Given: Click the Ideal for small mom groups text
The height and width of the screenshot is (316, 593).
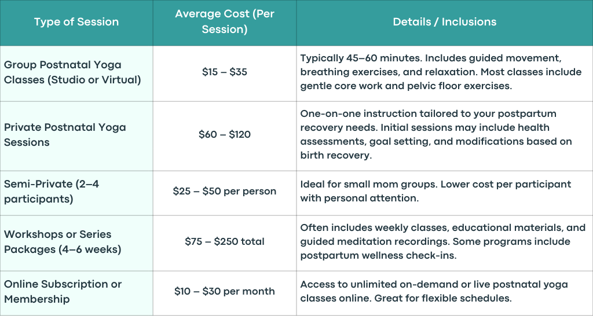Looking at the screenshot, I should pos(435,191).
